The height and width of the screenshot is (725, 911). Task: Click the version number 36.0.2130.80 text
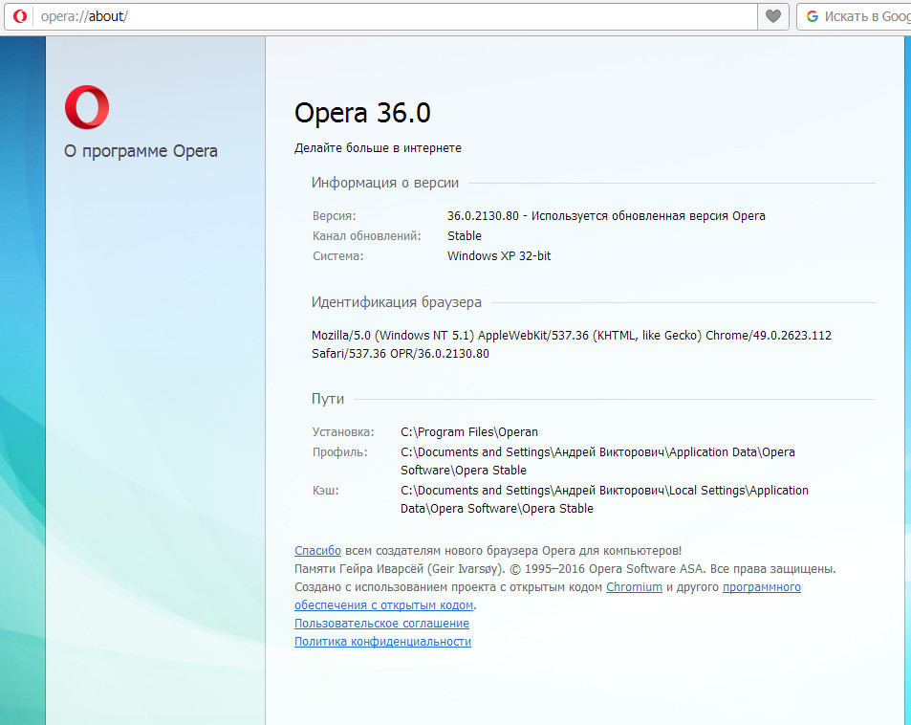pos(483,216)
